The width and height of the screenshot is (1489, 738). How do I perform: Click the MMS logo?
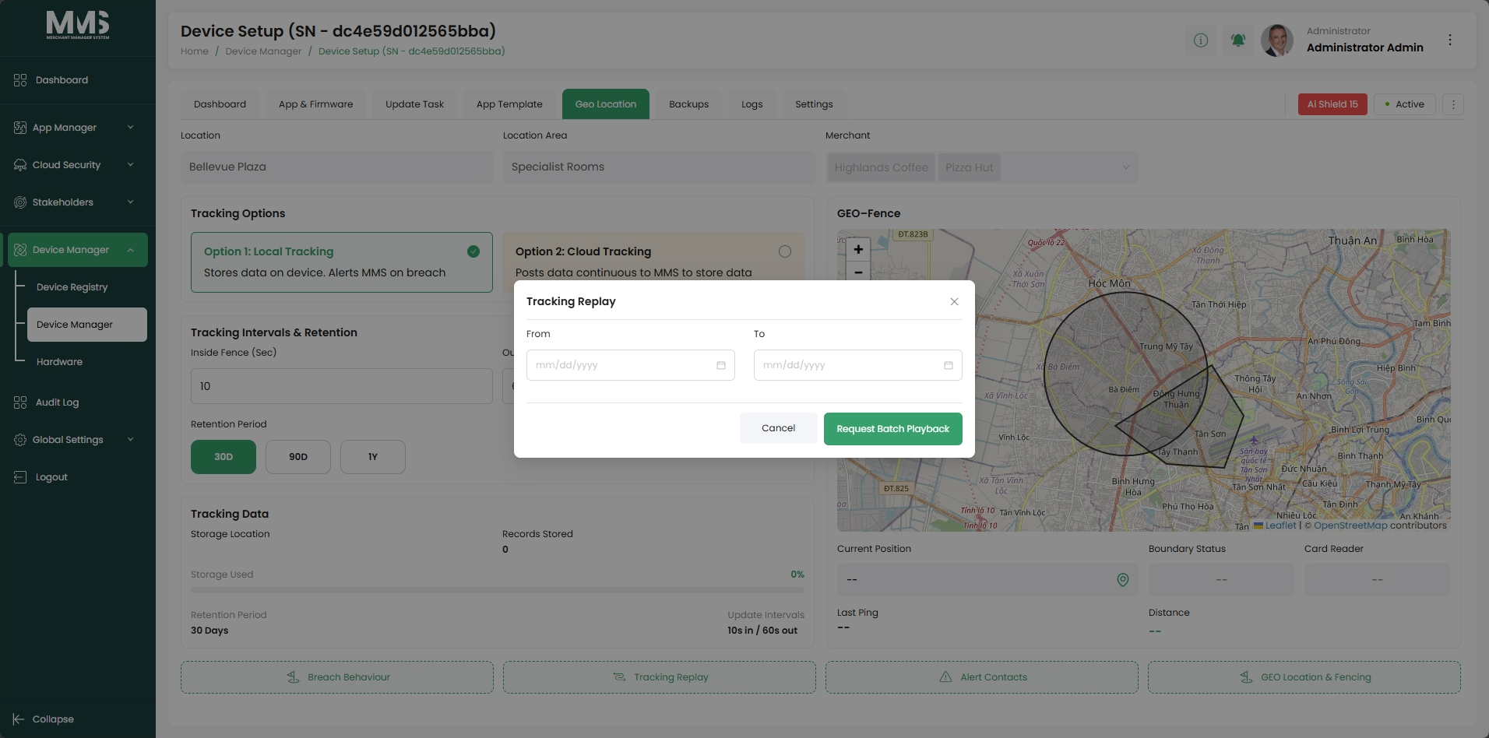coord(78,25)
